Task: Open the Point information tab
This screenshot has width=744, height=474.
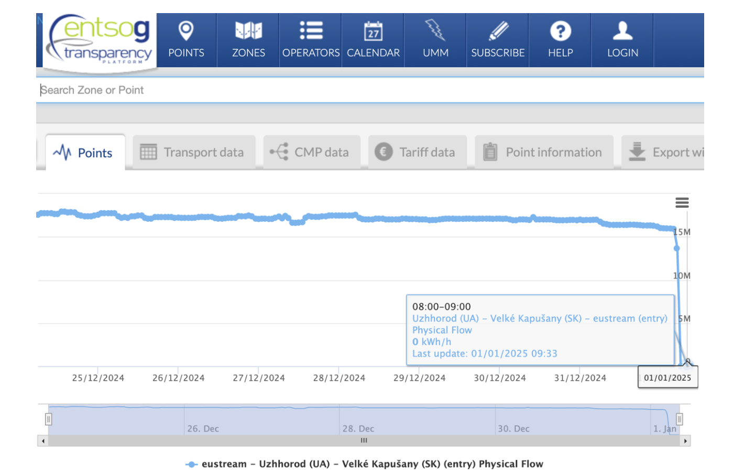Action: click(x=544, y=153)
